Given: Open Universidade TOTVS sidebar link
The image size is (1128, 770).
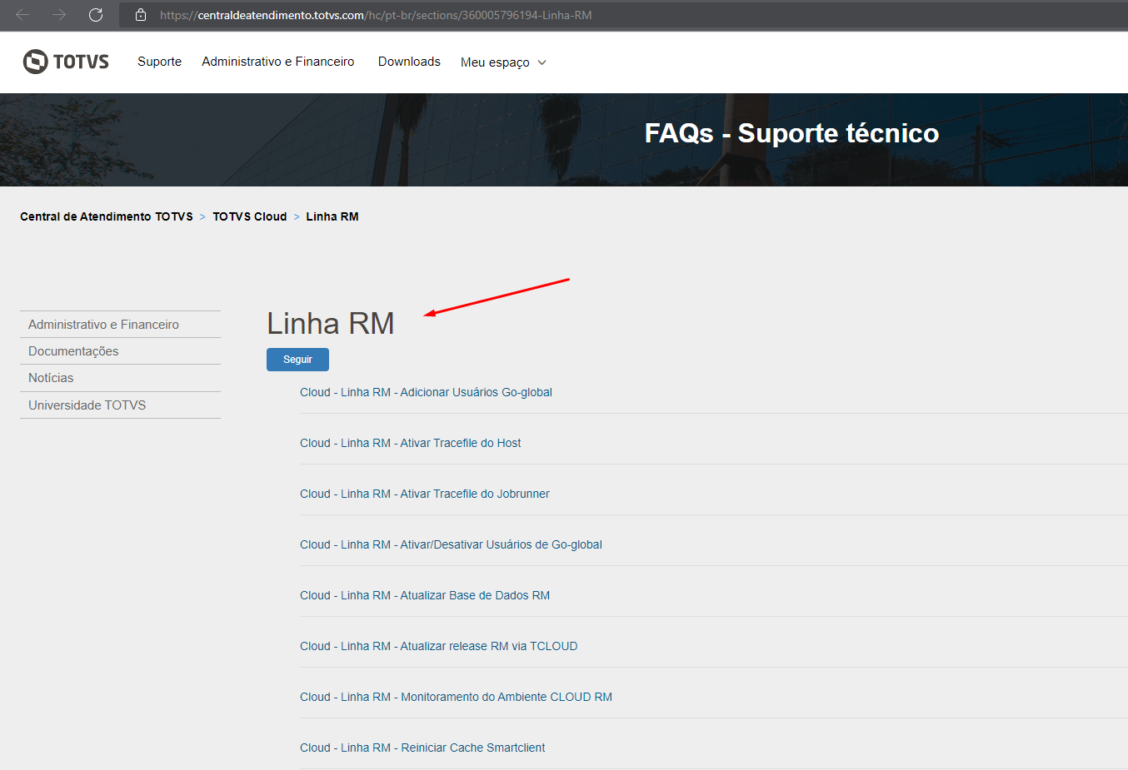Looking at the screenshot, I should [x=87, y=405].
